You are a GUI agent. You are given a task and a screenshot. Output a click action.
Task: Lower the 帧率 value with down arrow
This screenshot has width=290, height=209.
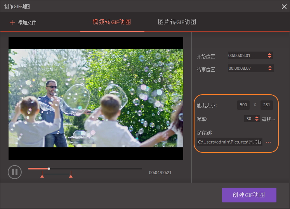257,121
